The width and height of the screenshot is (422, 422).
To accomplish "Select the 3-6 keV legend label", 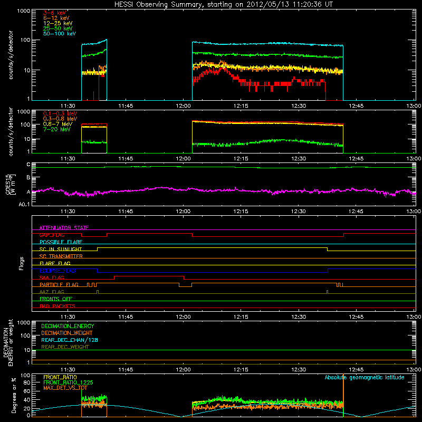I will [55, 13].
